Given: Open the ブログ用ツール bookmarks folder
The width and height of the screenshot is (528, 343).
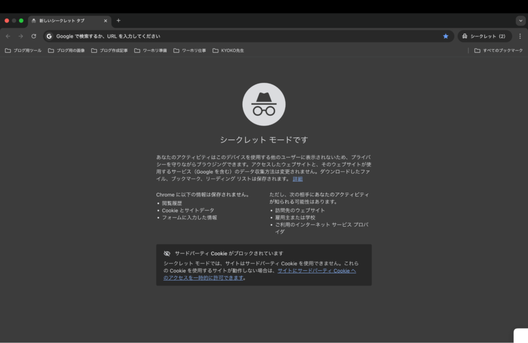Looking at the screenshot, I should (23, 50).
